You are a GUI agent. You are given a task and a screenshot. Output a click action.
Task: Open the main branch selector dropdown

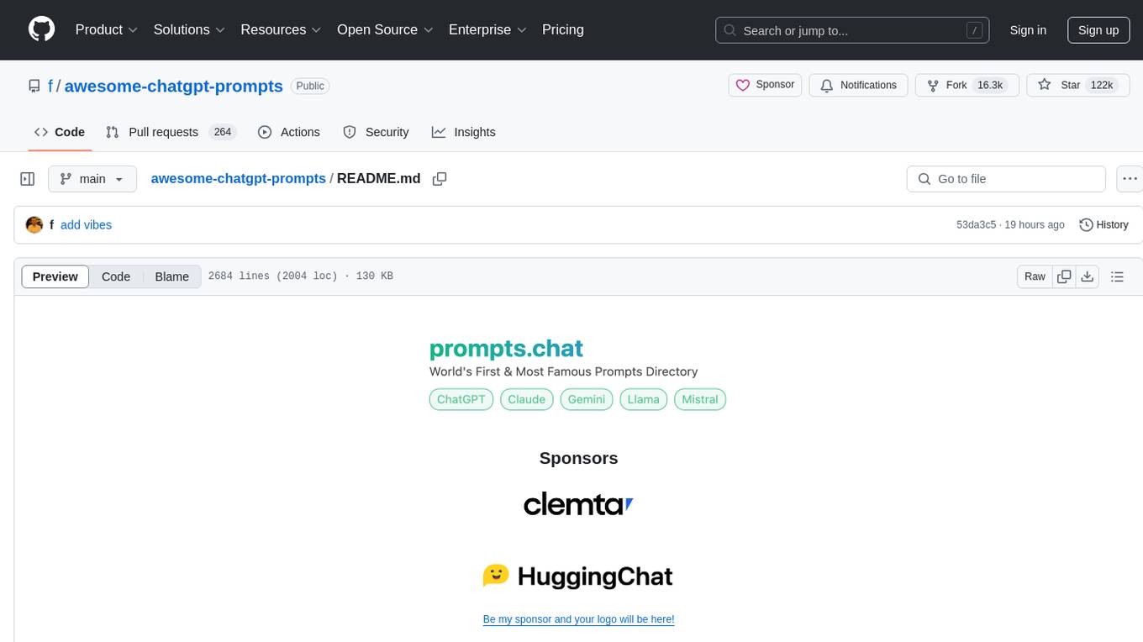click(x=92, y=179)
